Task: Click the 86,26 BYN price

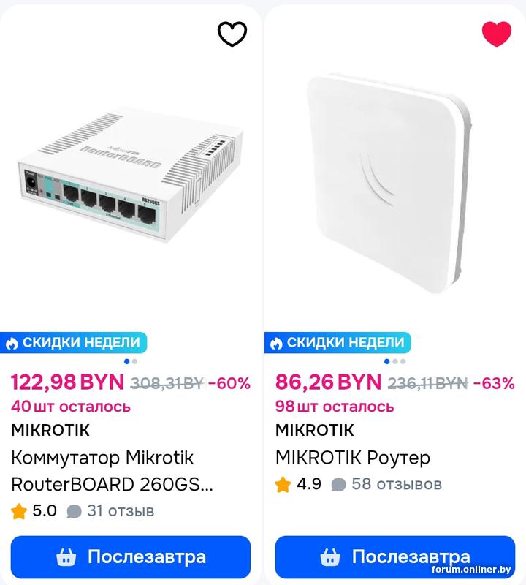Action: 329,382
